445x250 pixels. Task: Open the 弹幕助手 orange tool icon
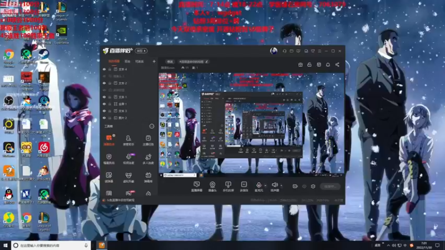(108, 140)
